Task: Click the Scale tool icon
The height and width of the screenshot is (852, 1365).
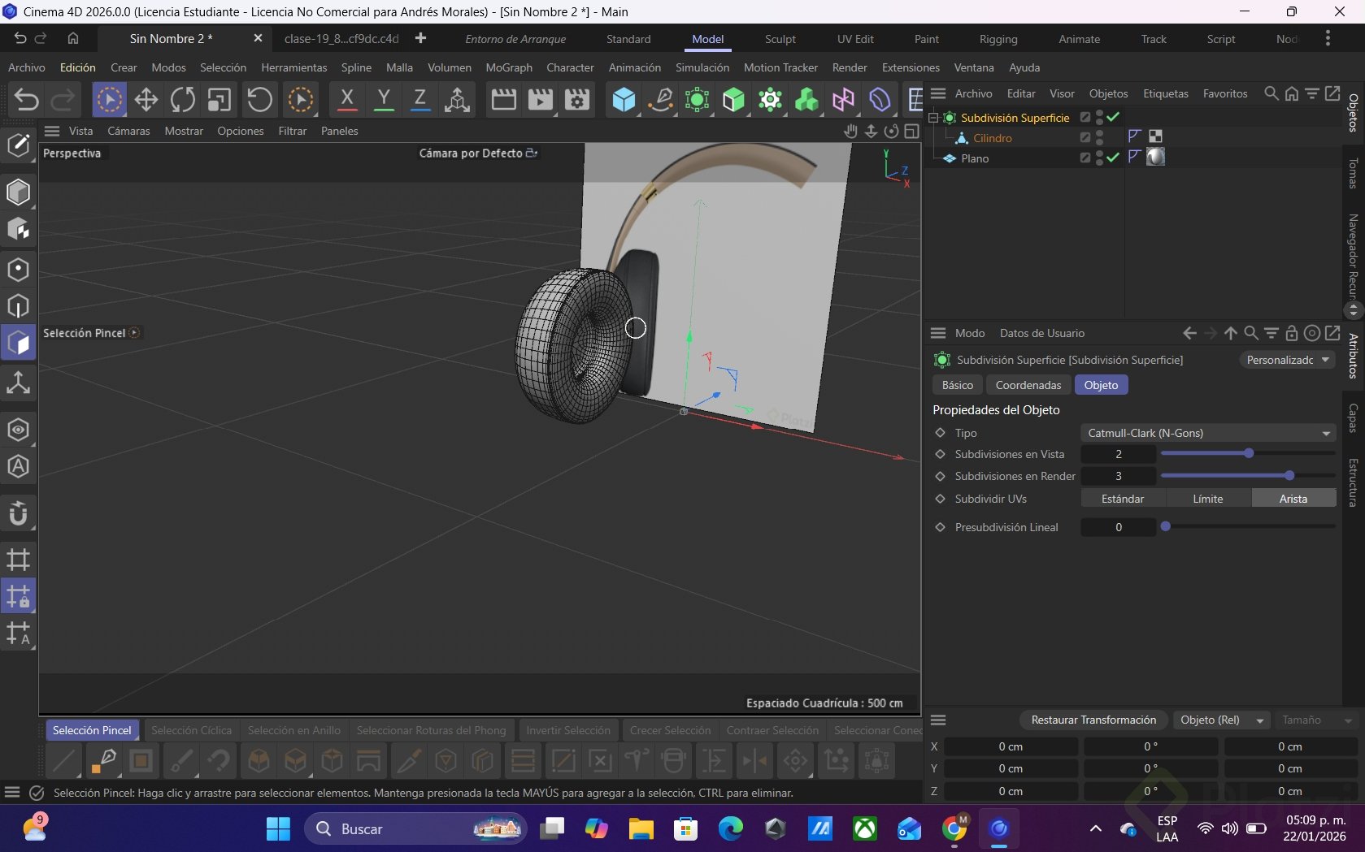Action: pyautogui.click(x=219, y=100)
